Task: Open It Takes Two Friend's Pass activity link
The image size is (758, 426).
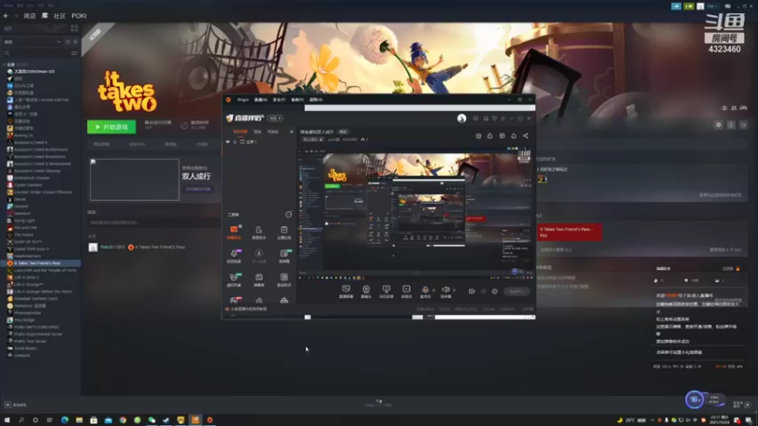Action: 159,247
